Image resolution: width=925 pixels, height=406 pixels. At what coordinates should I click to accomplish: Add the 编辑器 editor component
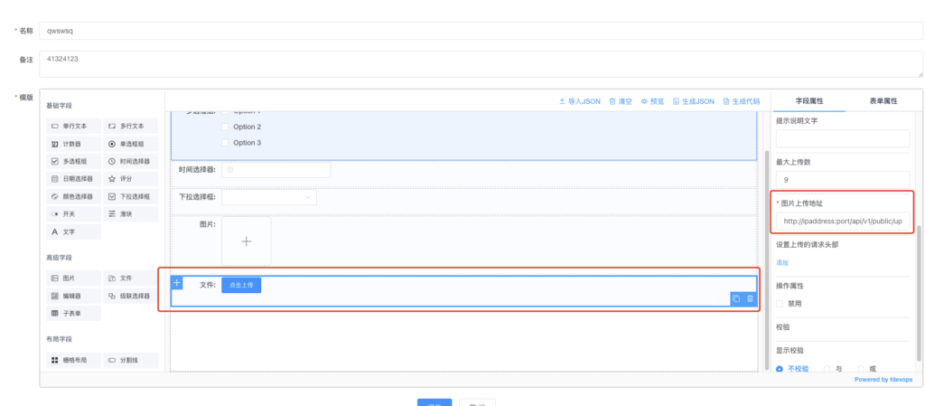[x=74, y=296]
